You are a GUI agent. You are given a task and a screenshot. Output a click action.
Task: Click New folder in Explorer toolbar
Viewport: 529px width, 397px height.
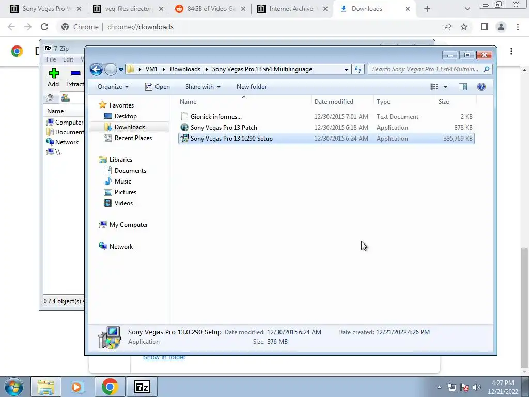tap(252, 87)
